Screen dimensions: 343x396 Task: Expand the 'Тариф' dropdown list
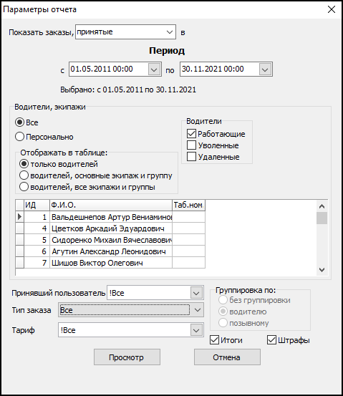[x=196, y=330]
